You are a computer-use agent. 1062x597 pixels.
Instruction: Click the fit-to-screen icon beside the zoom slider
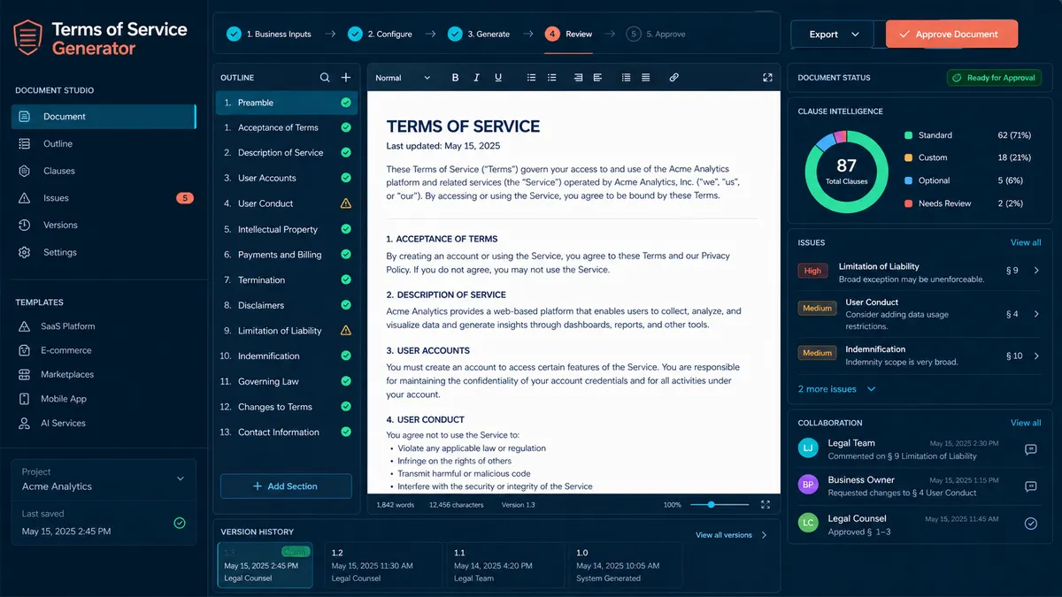[766, 505]
